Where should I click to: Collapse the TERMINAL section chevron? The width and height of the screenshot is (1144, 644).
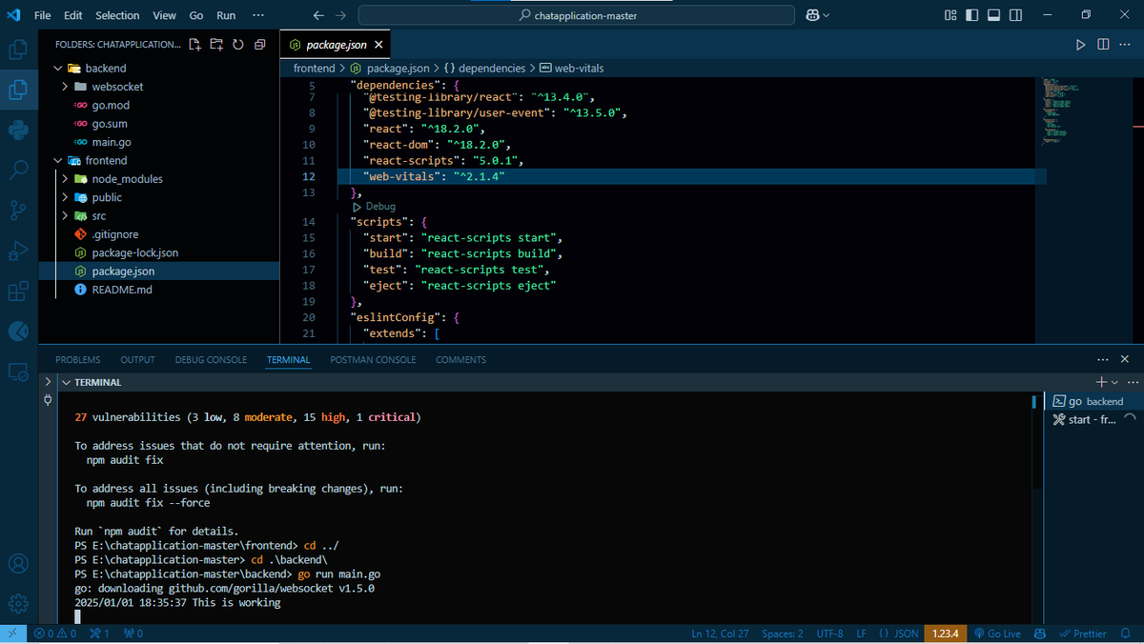pyautogui.click(x=66, y=382)
